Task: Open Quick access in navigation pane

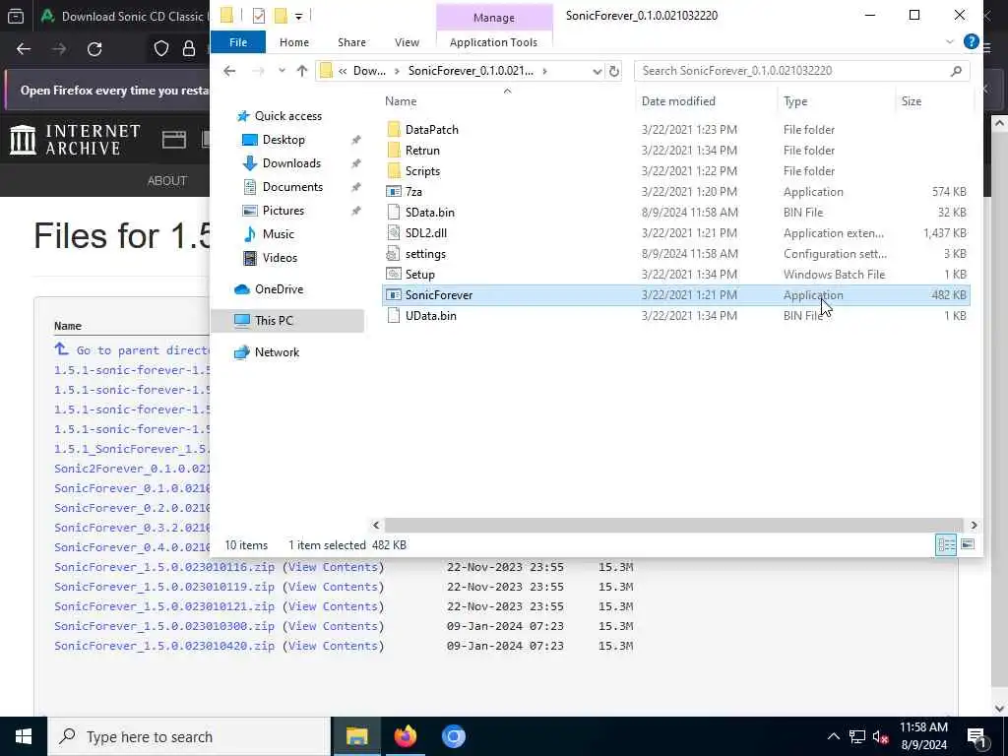Action: tap(287, 116)
